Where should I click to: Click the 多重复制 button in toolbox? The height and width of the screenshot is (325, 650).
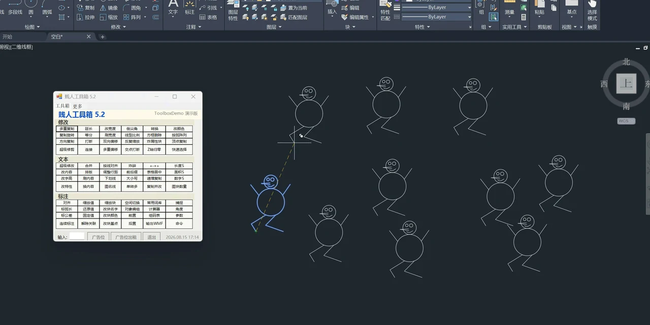click(67, 129)
